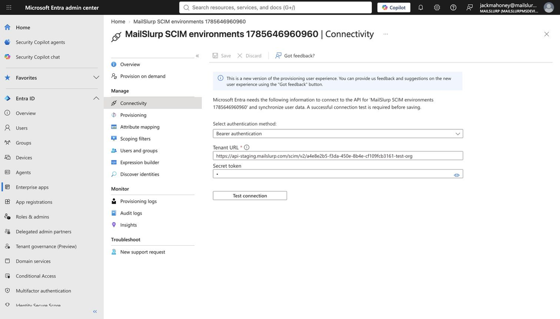Toggle secret token visibility eye icon
Viewport: 560px width, 319px height.
(457, 175)
